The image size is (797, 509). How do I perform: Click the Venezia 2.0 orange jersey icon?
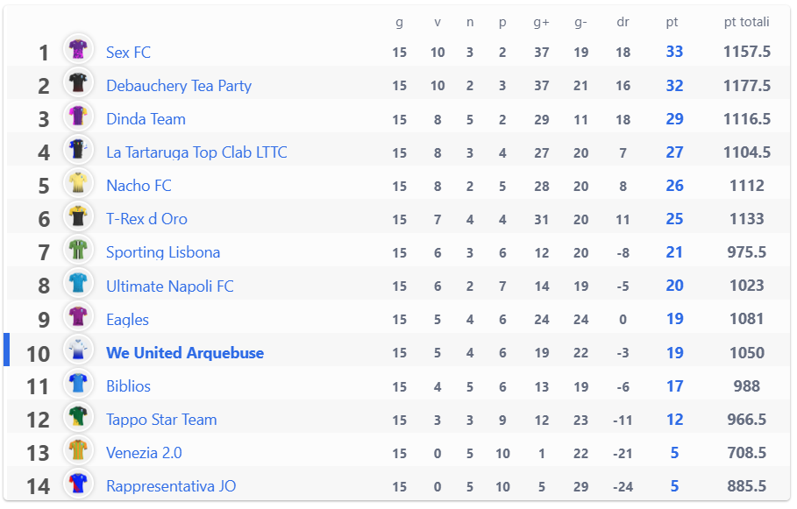click(x=78, y=449)
